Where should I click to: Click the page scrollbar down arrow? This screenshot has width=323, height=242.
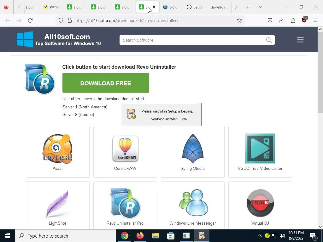pos(320,227)
